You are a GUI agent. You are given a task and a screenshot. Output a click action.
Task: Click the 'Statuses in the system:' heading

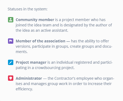coord(27,9)
